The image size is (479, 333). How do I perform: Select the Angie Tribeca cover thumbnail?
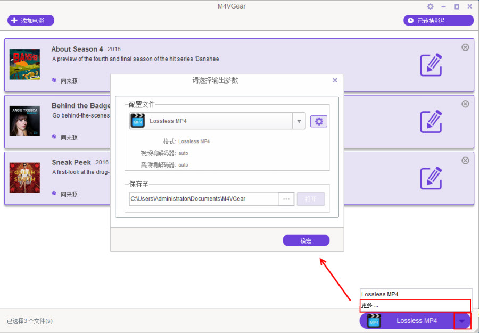(24, 121)
